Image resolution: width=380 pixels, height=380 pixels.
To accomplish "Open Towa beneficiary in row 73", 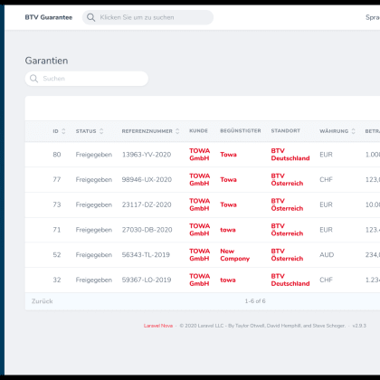I will [228, 204].
